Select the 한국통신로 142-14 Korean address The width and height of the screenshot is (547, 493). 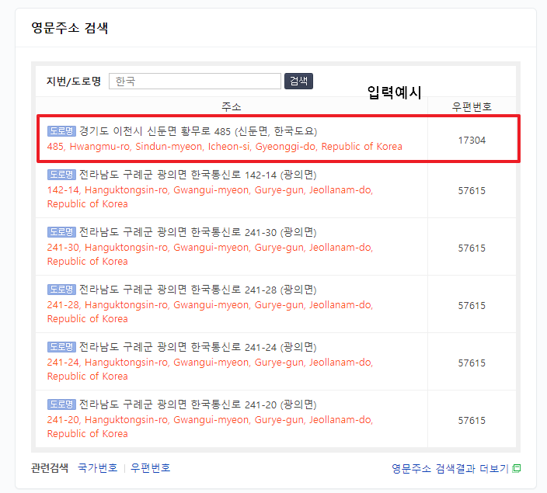tap(198, 175)
